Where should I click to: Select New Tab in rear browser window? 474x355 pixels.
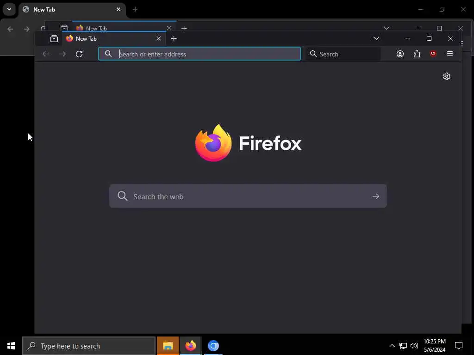pyautogui.click(x=72, y=10)
